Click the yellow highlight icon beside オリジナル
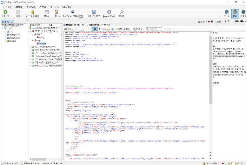247x165 pixels. pyautogui.click(x=109, y=29)
